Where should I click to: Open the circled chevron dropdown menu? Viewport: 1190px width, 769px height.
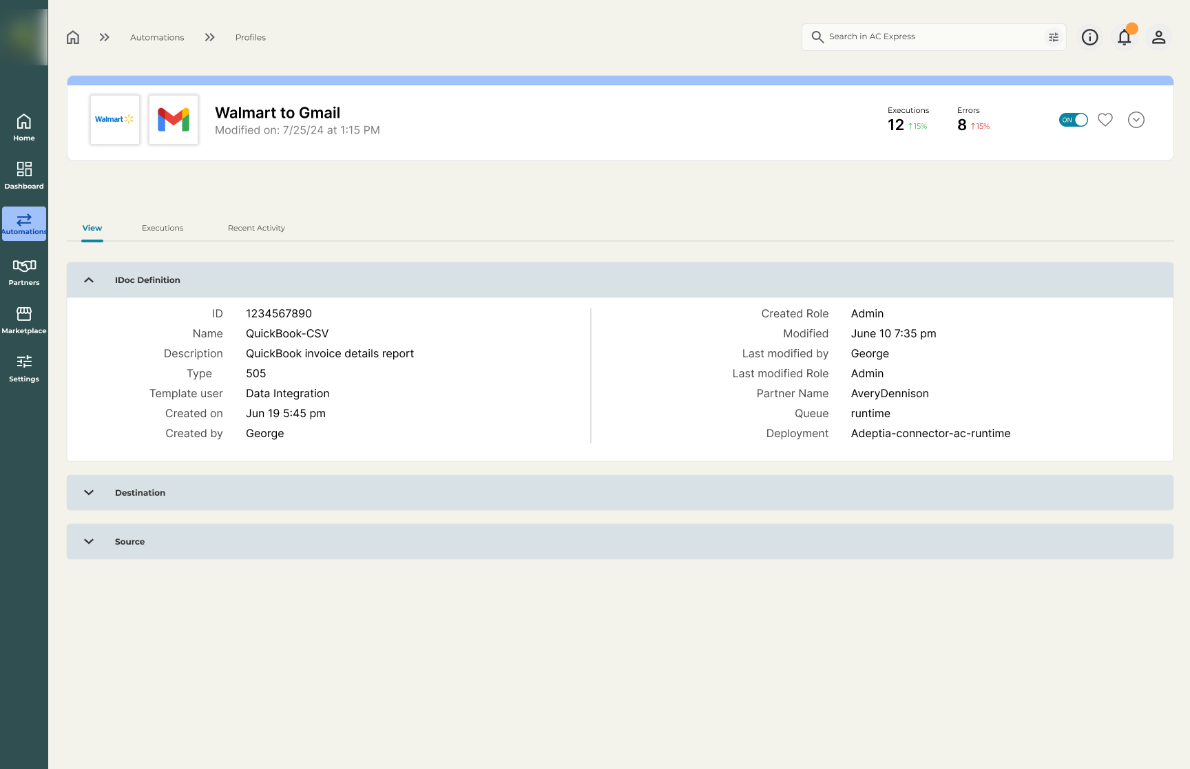(x=1136, y=120)
